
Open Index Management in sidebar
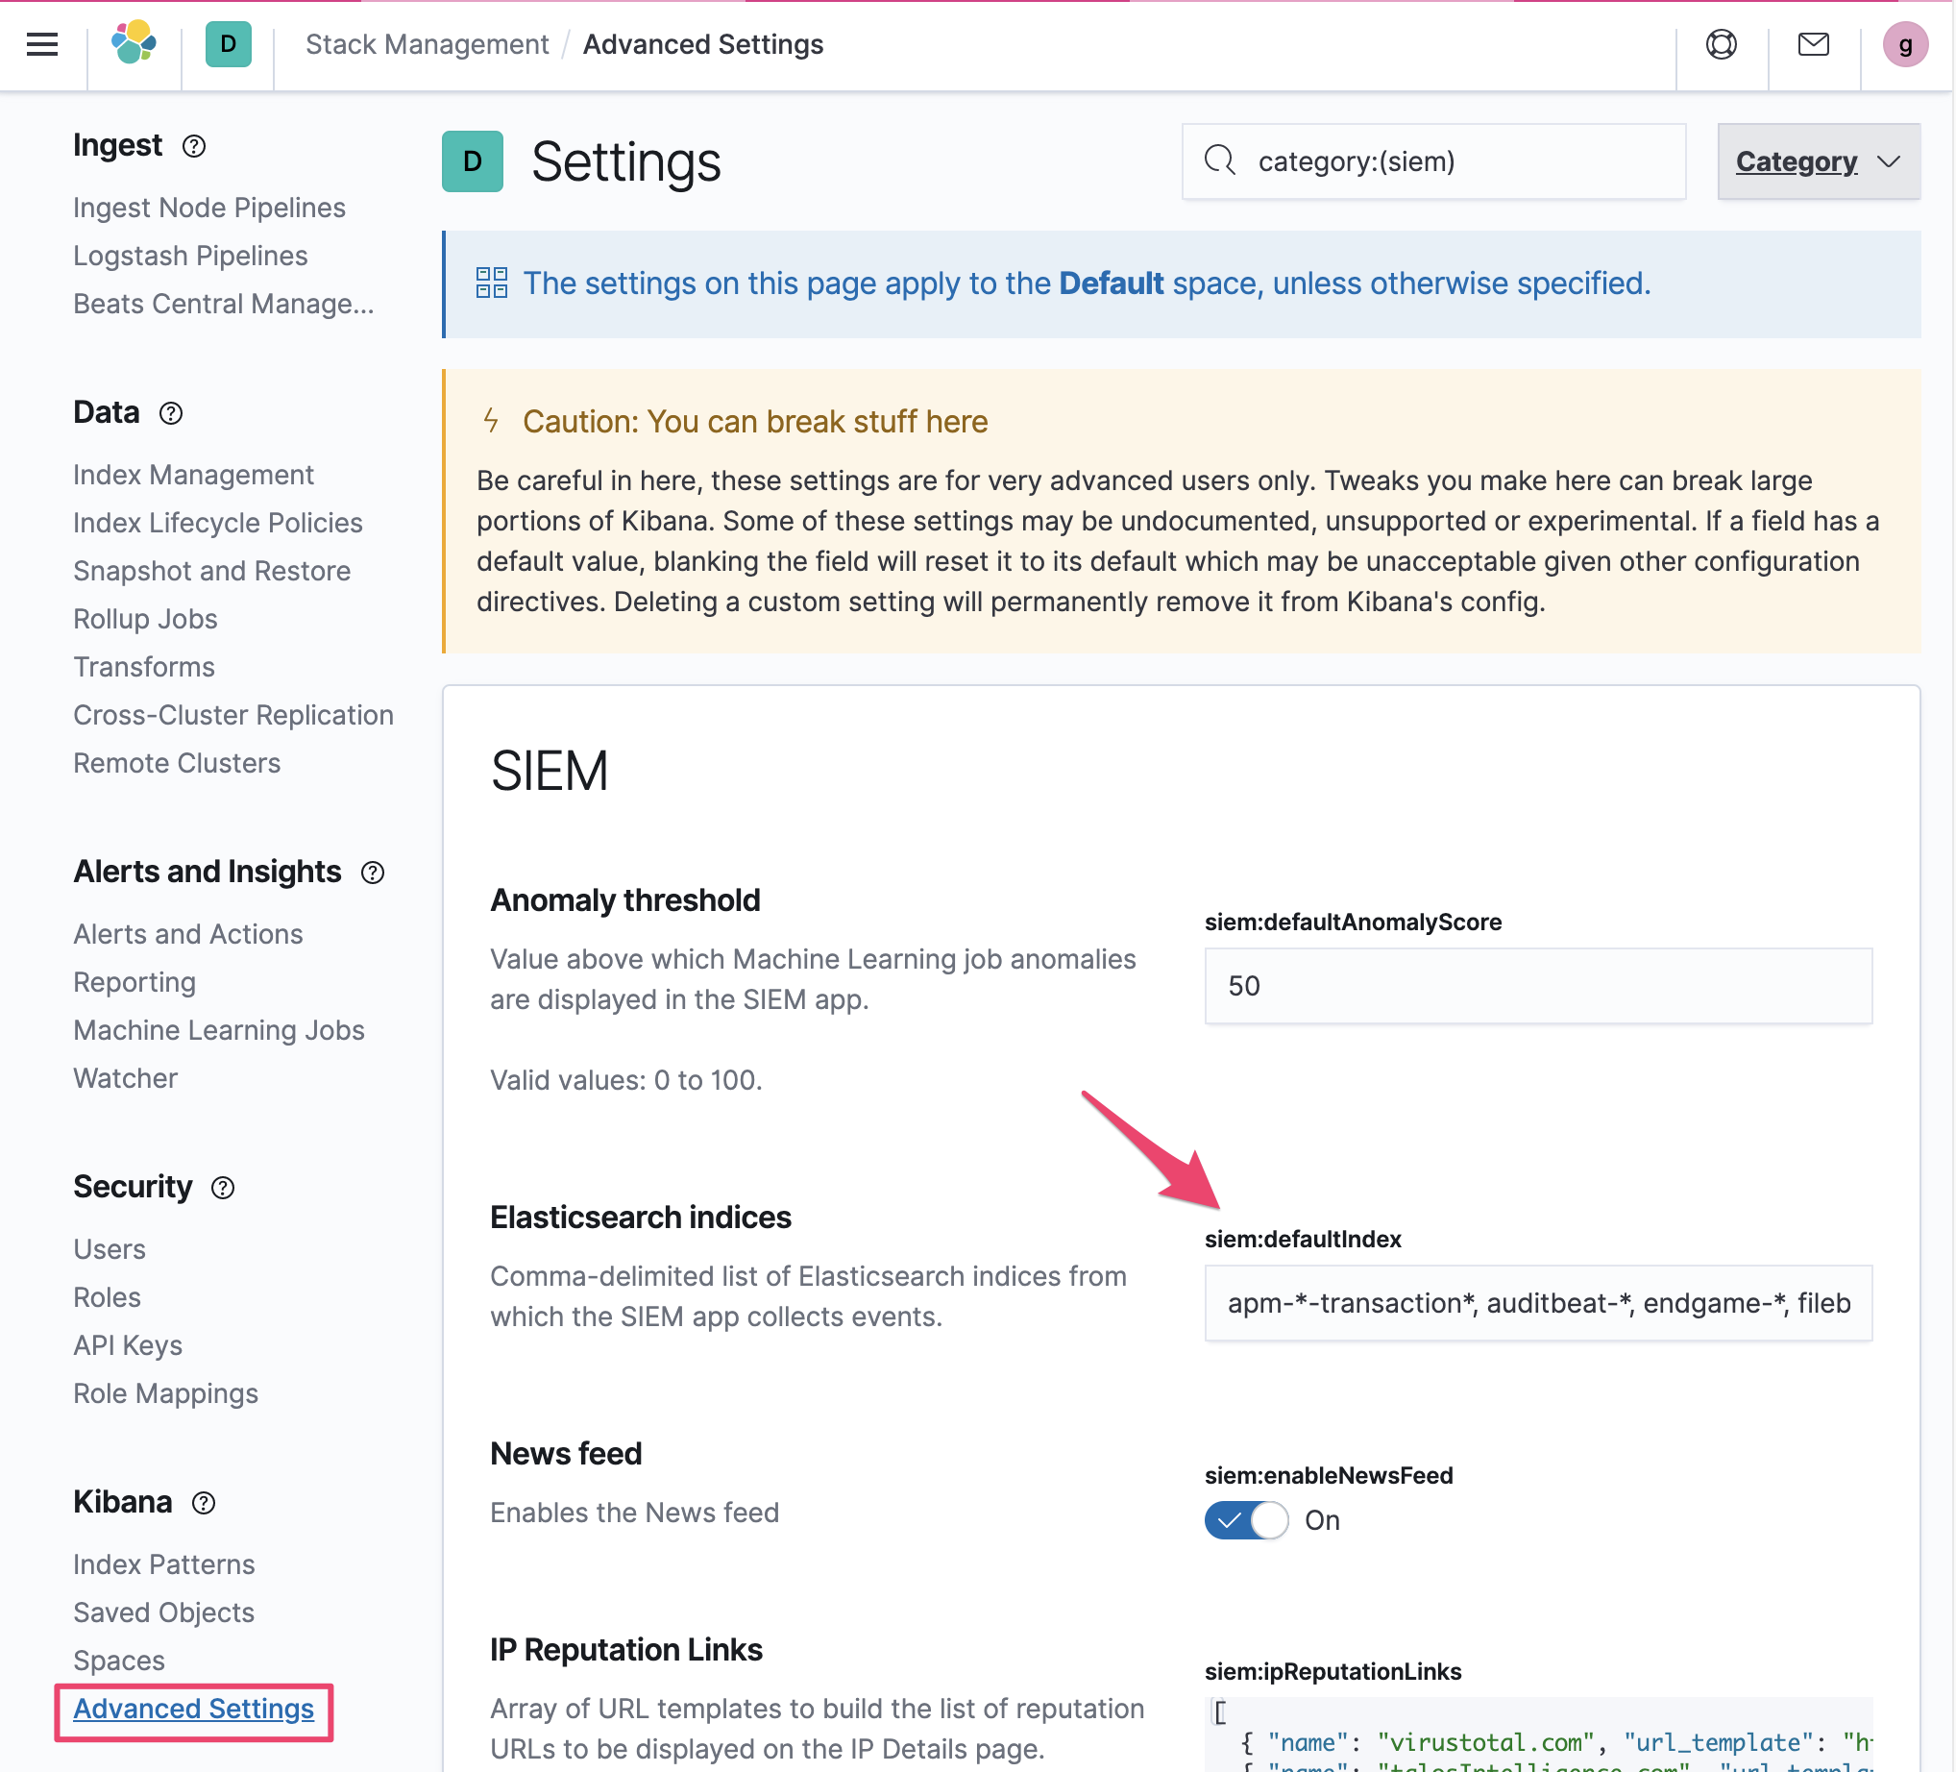(193, 475)
